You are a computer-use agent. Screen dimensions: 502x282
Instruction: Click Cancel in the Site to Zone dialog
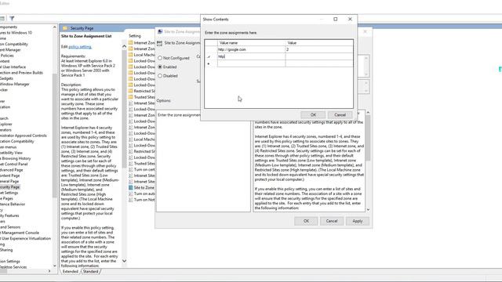tap(332, 221)
